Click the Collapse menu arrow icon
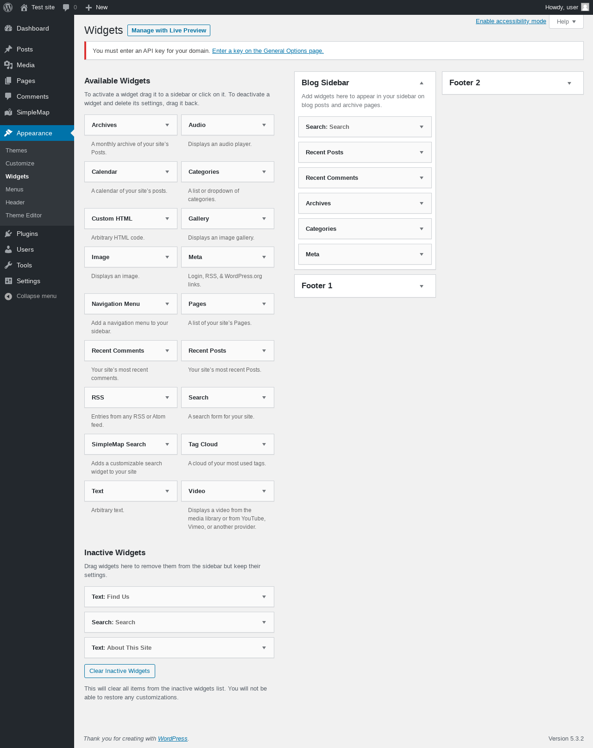 coord(8,296)
